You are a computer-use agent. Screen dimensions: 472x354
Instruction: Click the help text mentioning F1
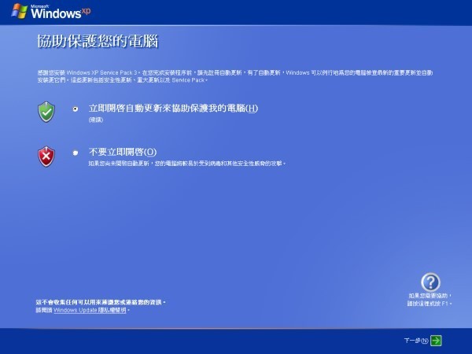click(430, 300)
